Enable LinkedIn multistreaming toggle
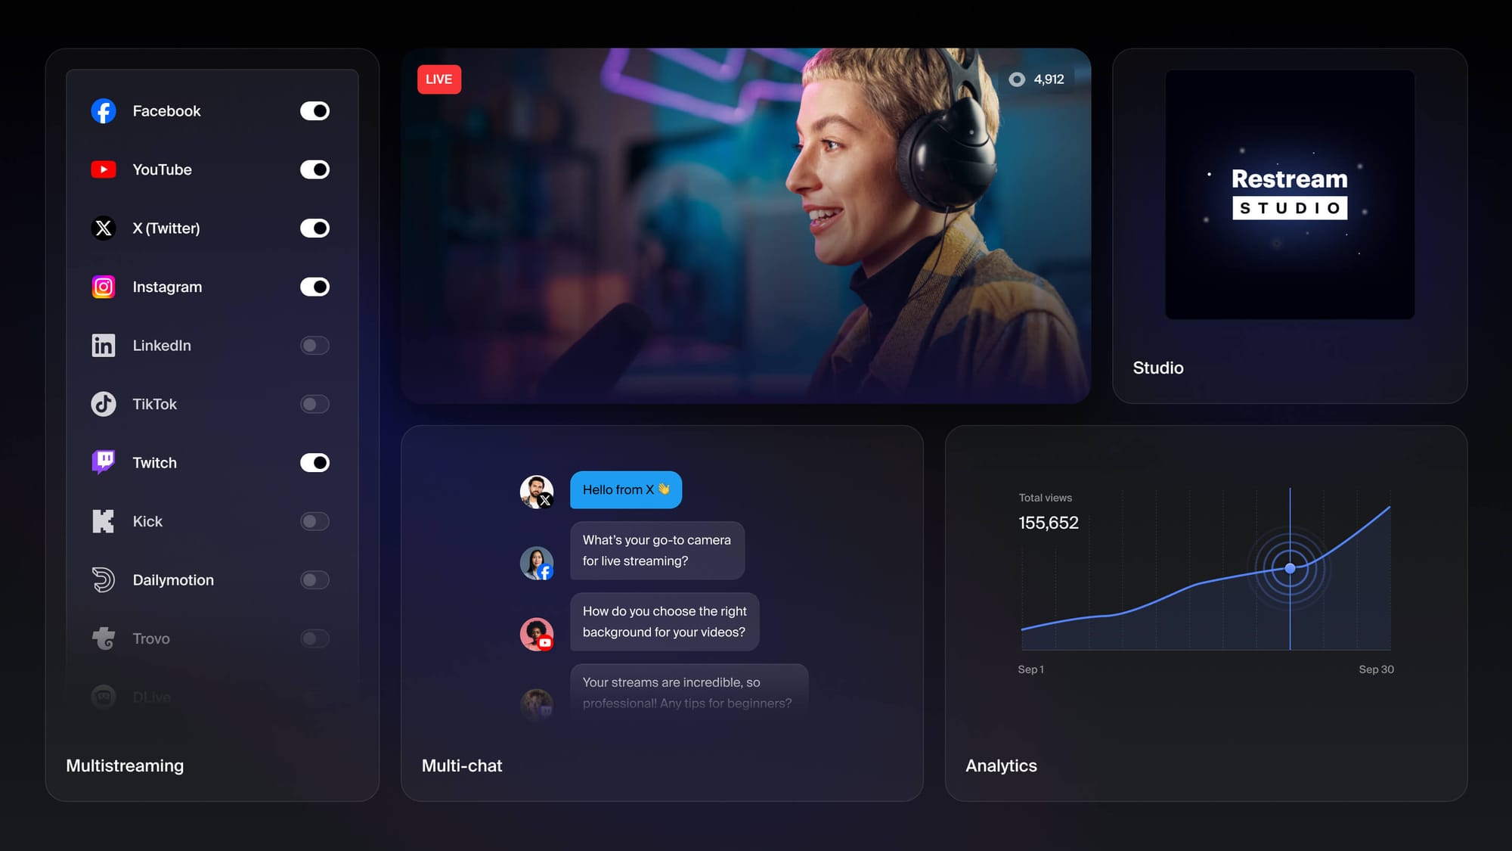1512x851 pixels. click(x=314, y=345)
